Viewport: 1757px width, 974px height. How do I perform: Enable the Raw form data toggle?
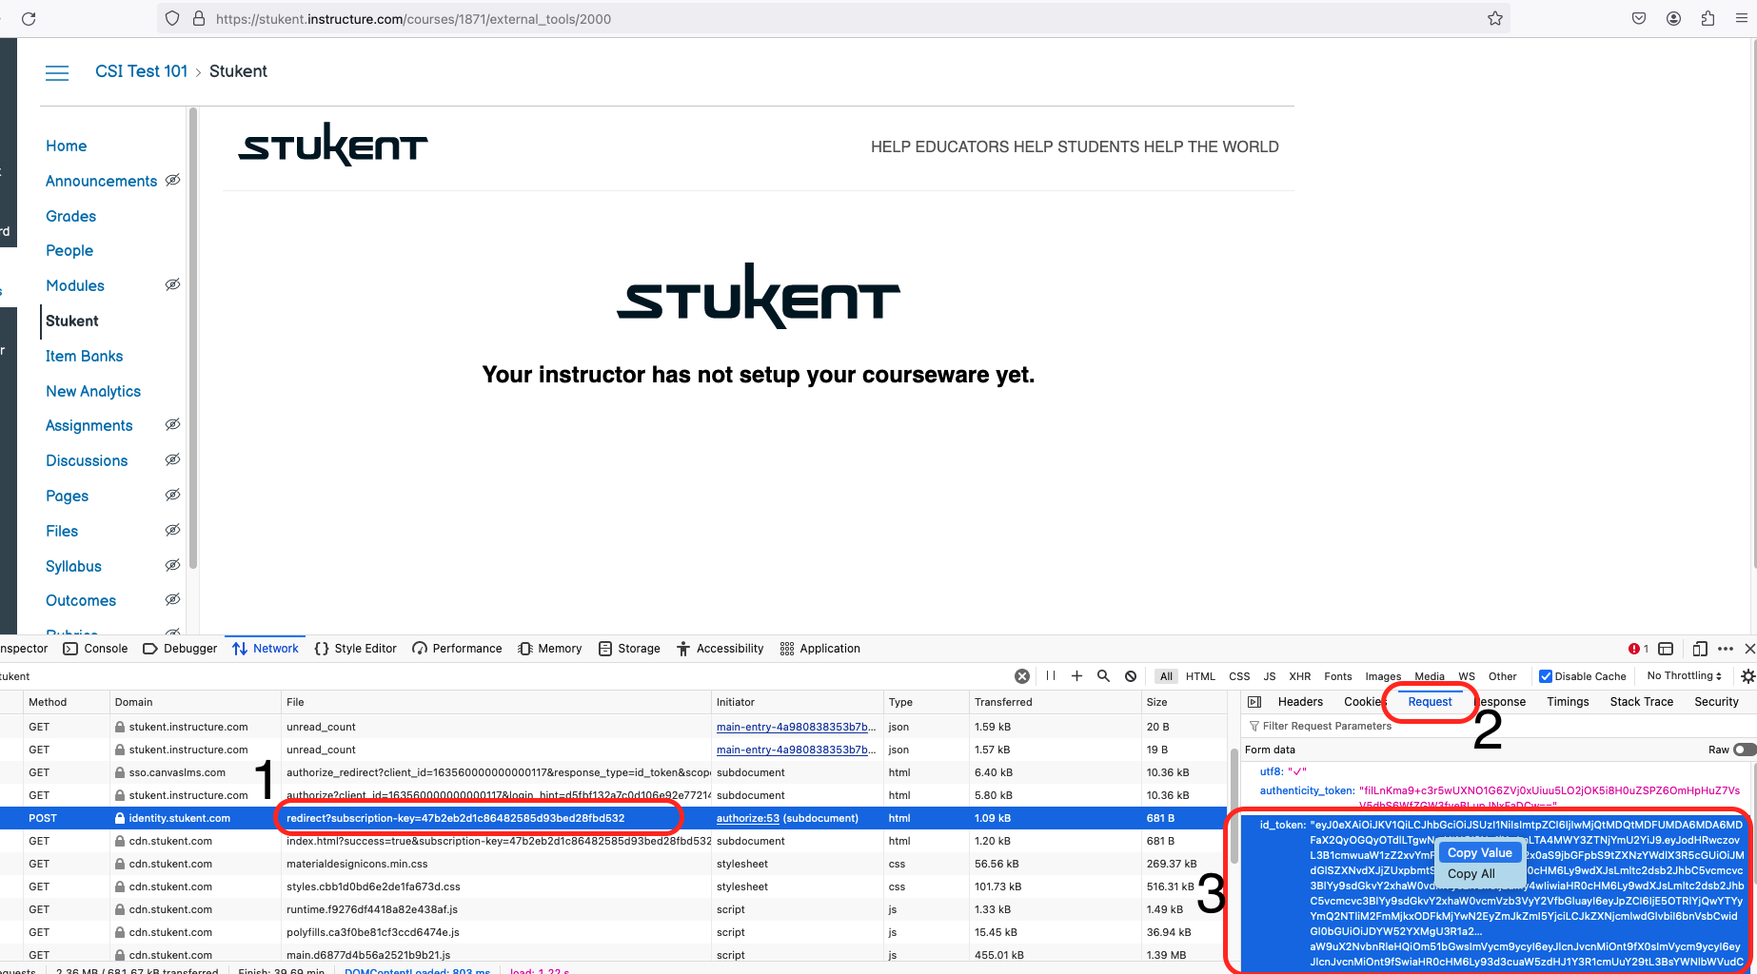coord(1745,750)
